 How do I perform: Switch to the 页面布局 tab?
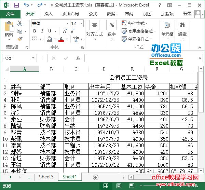pos(71,14)
